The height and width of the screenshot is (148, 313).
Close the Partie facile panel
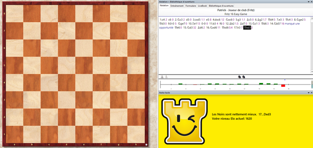coord(311,93)
